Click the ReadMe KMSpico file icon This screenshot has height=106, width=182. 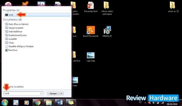click(x=6, y=46)
